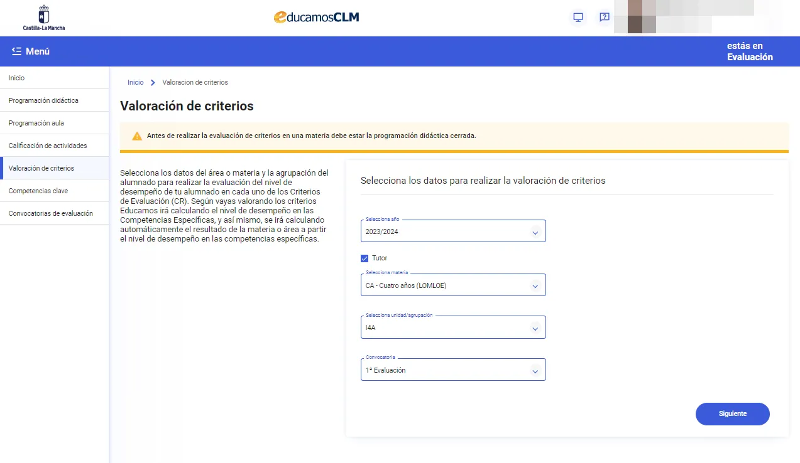Open the Inicio breadcrumb link
Viewport: 800px width, 463px height.
pyautogui.click(x=135, y=82)
